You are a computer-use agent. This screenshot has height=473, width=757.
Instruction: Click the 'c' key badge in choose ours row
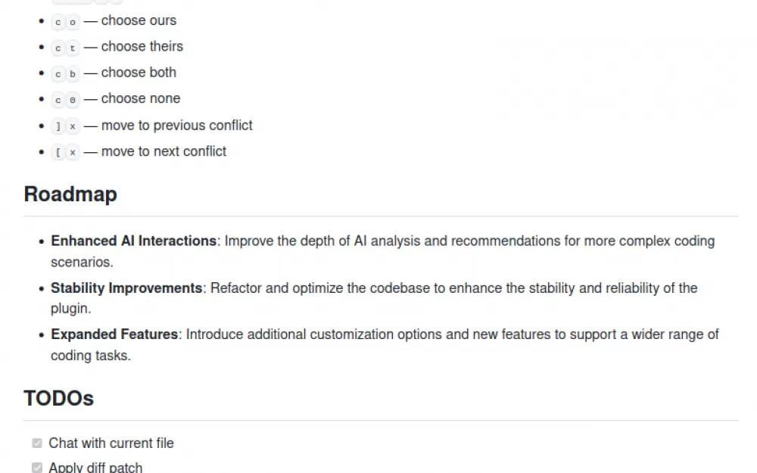click(x=58, y=22)
